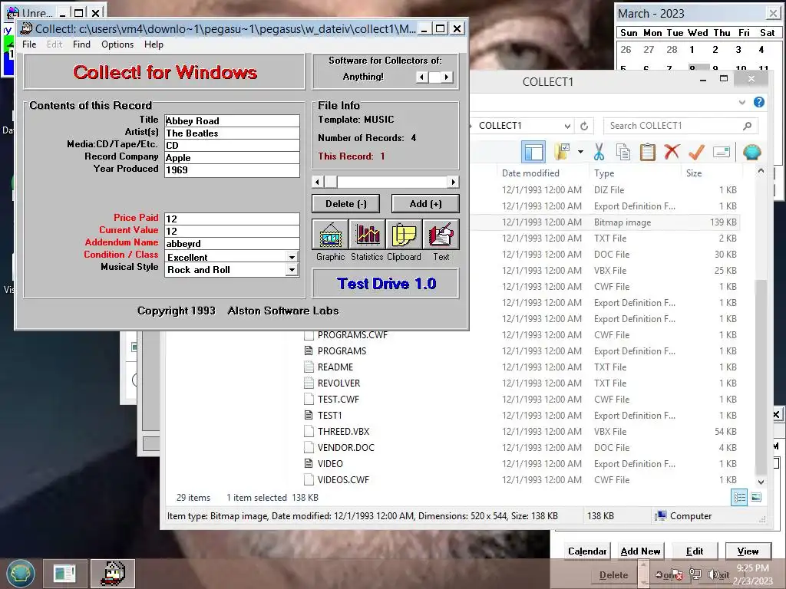Open the Help menu in Collect!

(x=154, y=44)
